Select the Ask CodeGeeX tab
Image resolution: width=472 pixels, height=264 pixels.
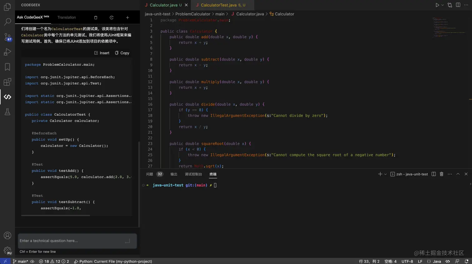[33, 17]
